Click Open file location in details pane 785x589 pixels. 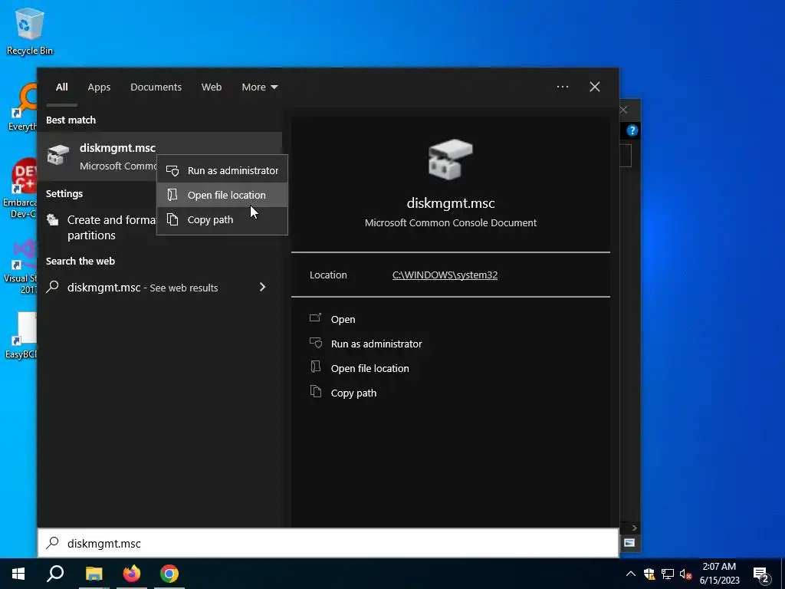[370, 369]
